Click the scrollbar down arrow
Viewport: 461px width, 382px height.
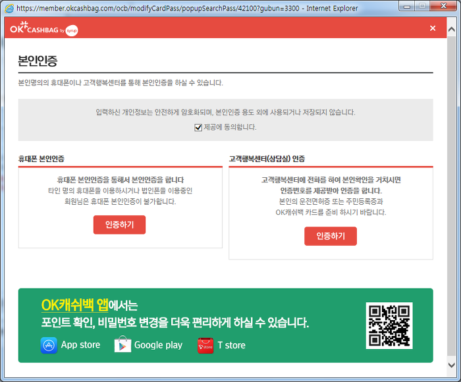coord(451,365)
